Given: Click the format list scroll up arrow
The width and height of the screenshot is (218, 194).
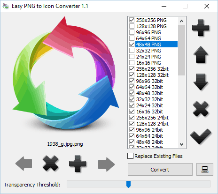Looking at the screenshot, I should point(181,21).
